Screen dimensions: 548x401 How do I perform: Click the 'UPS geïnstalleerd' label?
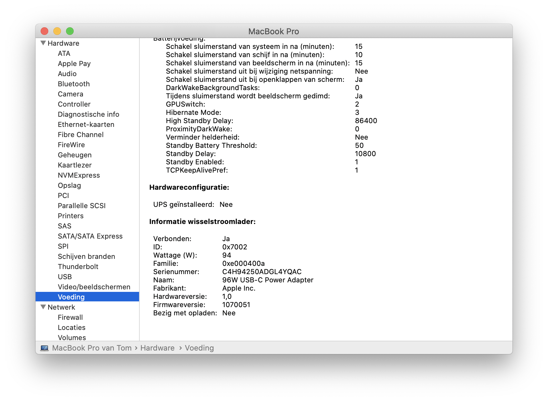pyautogui.click(x=184, y=204)
